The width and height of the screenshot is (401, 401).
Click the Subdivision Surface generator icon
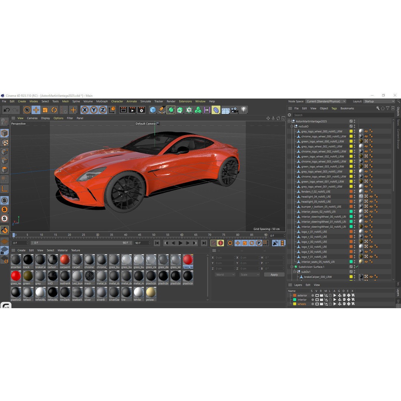171,110
